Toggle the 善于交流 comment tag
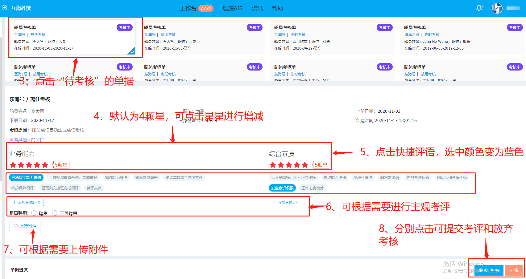The image size is (526, 279). 94,188
